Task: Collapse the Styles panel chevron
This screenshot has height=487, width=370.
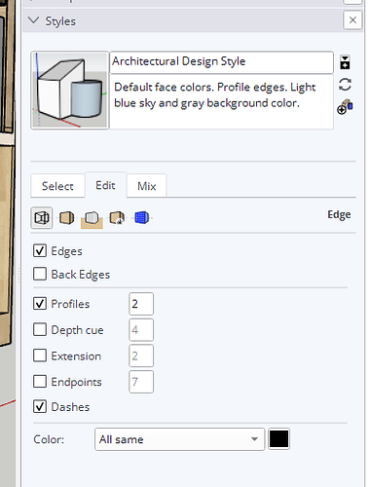Action: pos(33,20)
